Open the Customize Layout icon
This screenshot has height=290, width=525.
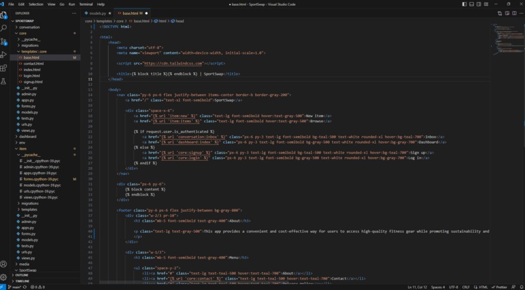coord(486,5)
